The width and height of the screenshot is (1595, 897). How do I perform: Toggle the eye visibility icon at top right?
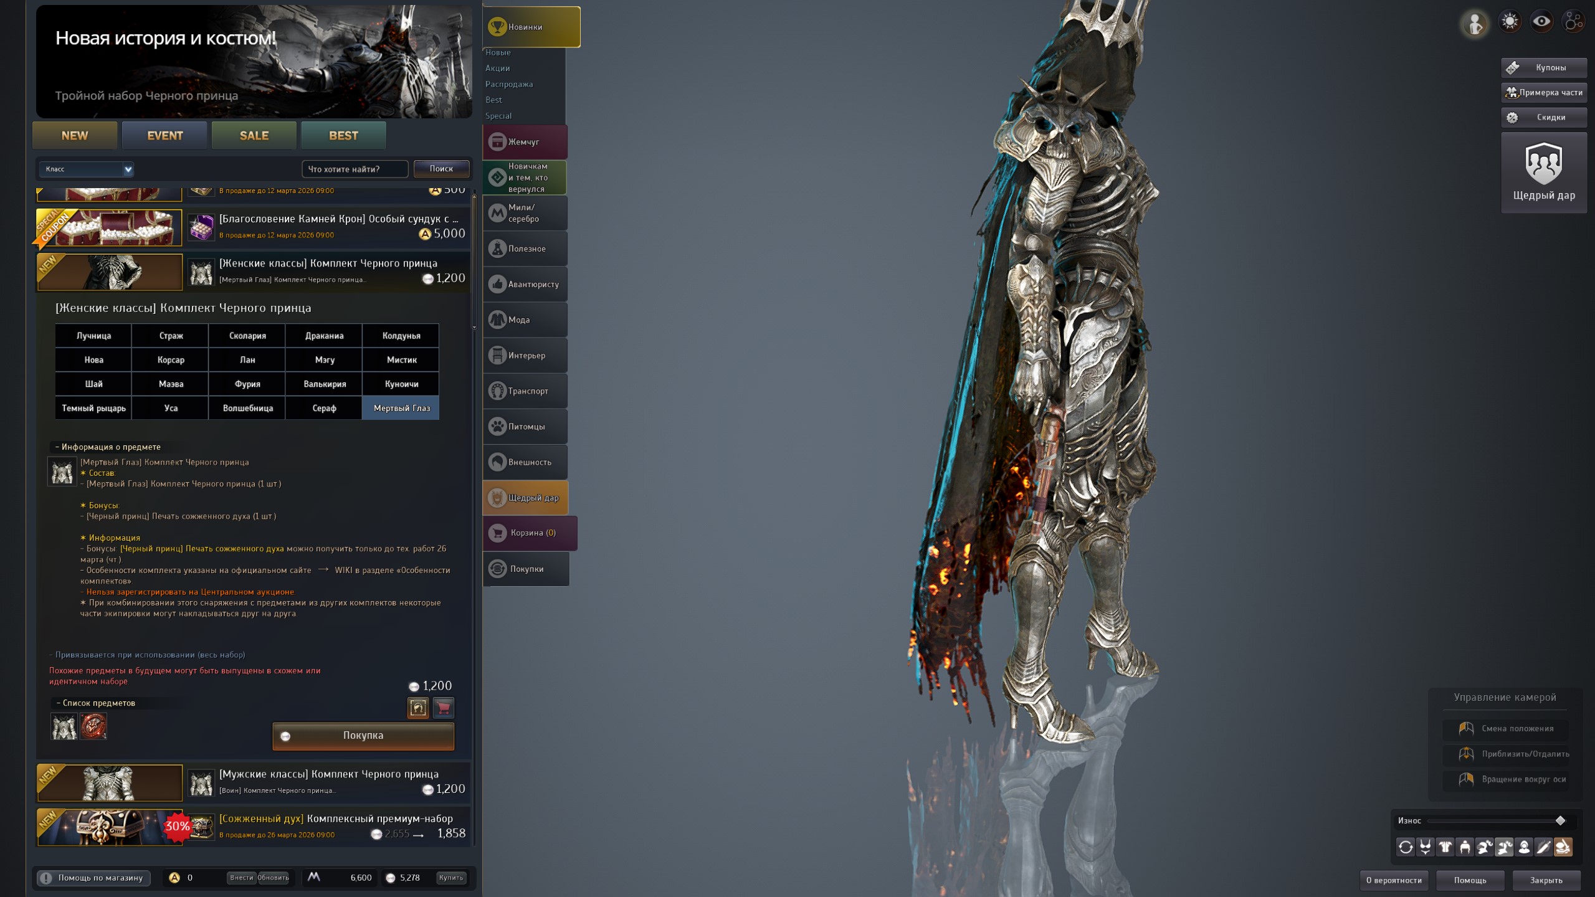pos(1542,22)
